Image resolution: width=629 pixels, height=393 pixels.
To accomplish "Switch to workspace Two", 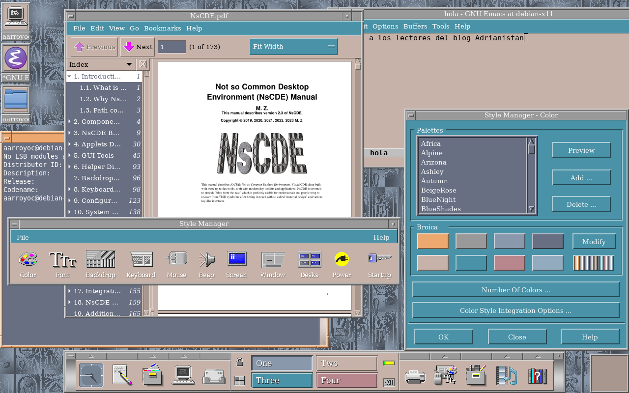I will [346, 364].
